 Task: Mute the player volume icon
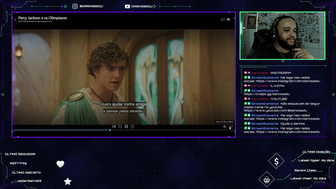224,127
